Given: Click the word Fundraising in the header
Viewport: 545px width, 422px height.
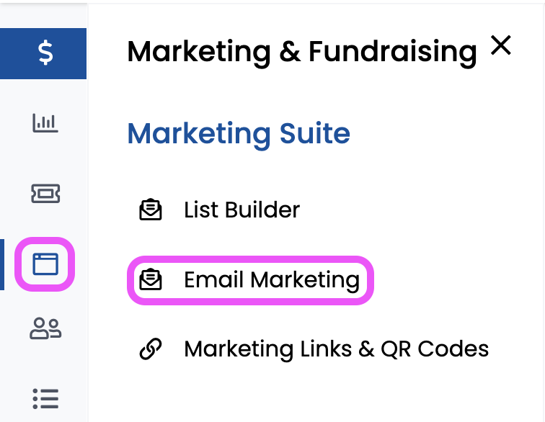Looking at the screenshot, I should 393,52.
